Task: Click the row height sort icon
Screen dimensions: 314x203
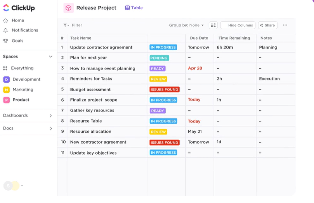Action: point(213,25)
